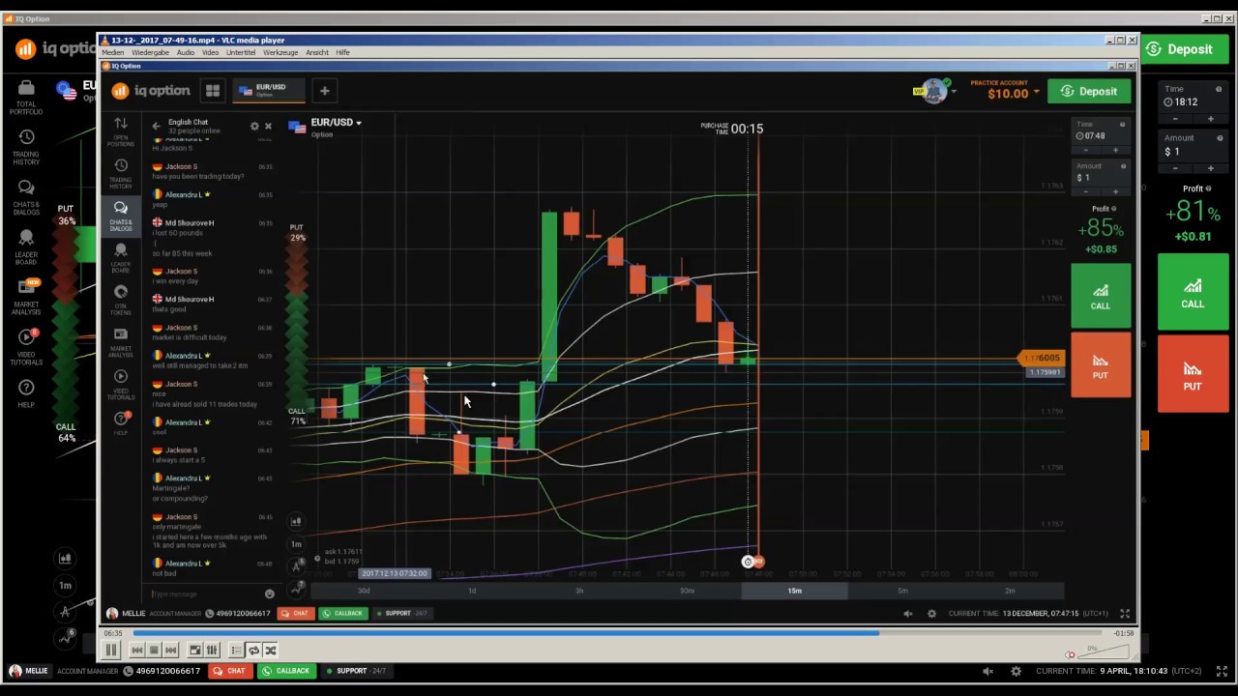Open settings gear in the background window's bottom bar
The height and width of the screenshot is (696, 1238).
point(1016,671)
